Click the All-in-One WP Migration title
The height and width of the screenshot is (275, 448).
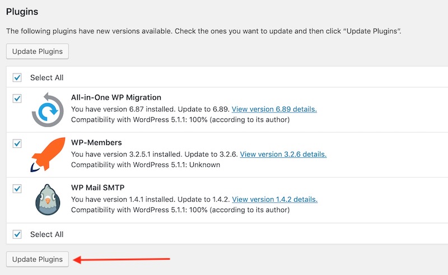[x=116, y=97]
